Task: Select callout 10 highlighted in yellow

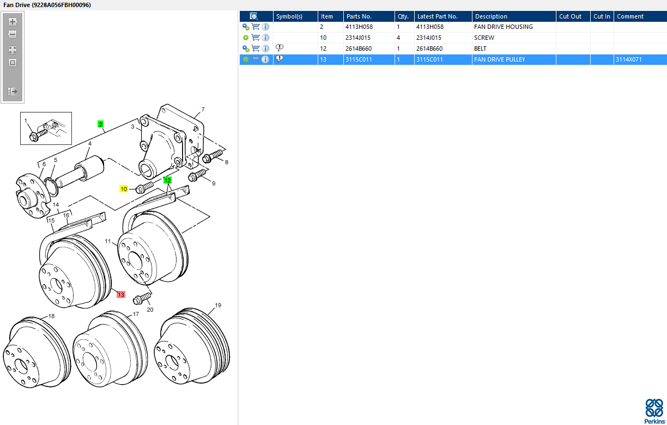Action: [x=124, y=189]
